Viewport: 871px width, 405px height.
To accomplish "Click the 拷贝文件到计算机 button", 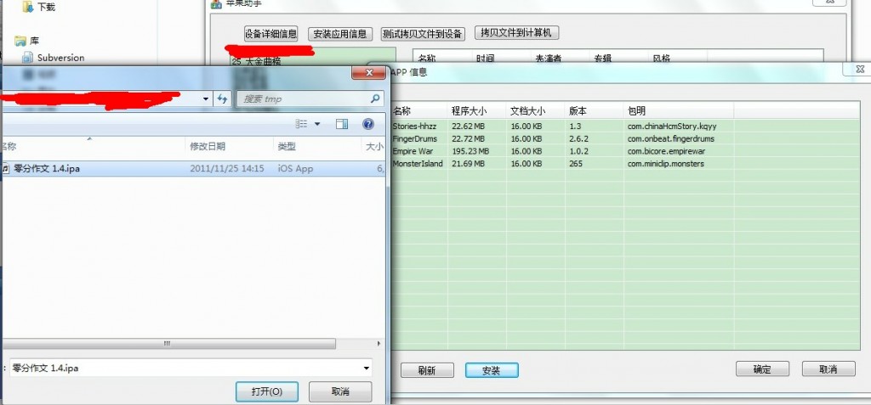I will [516, 33].
